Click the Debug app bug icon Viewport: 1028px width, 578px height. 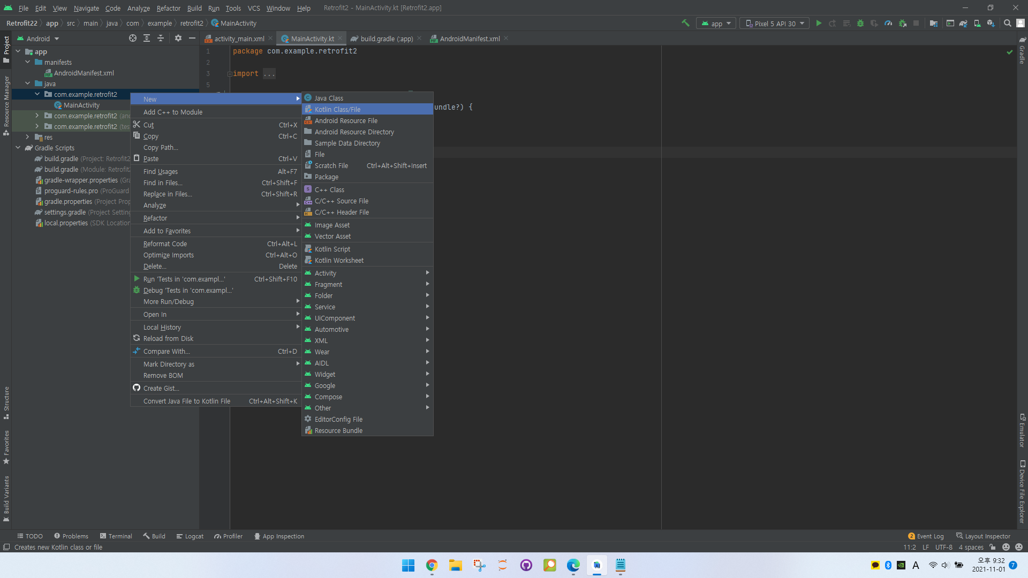(x=860, y=23)
